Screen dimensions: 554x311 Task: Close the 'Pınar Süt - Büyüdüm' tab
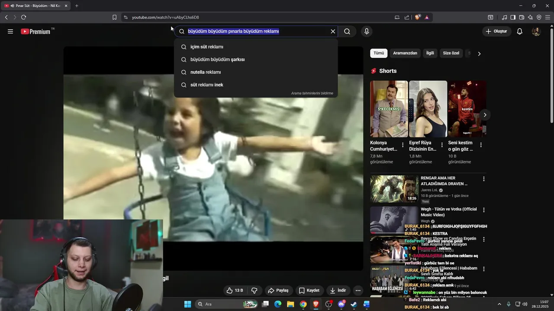click(66, 6)
